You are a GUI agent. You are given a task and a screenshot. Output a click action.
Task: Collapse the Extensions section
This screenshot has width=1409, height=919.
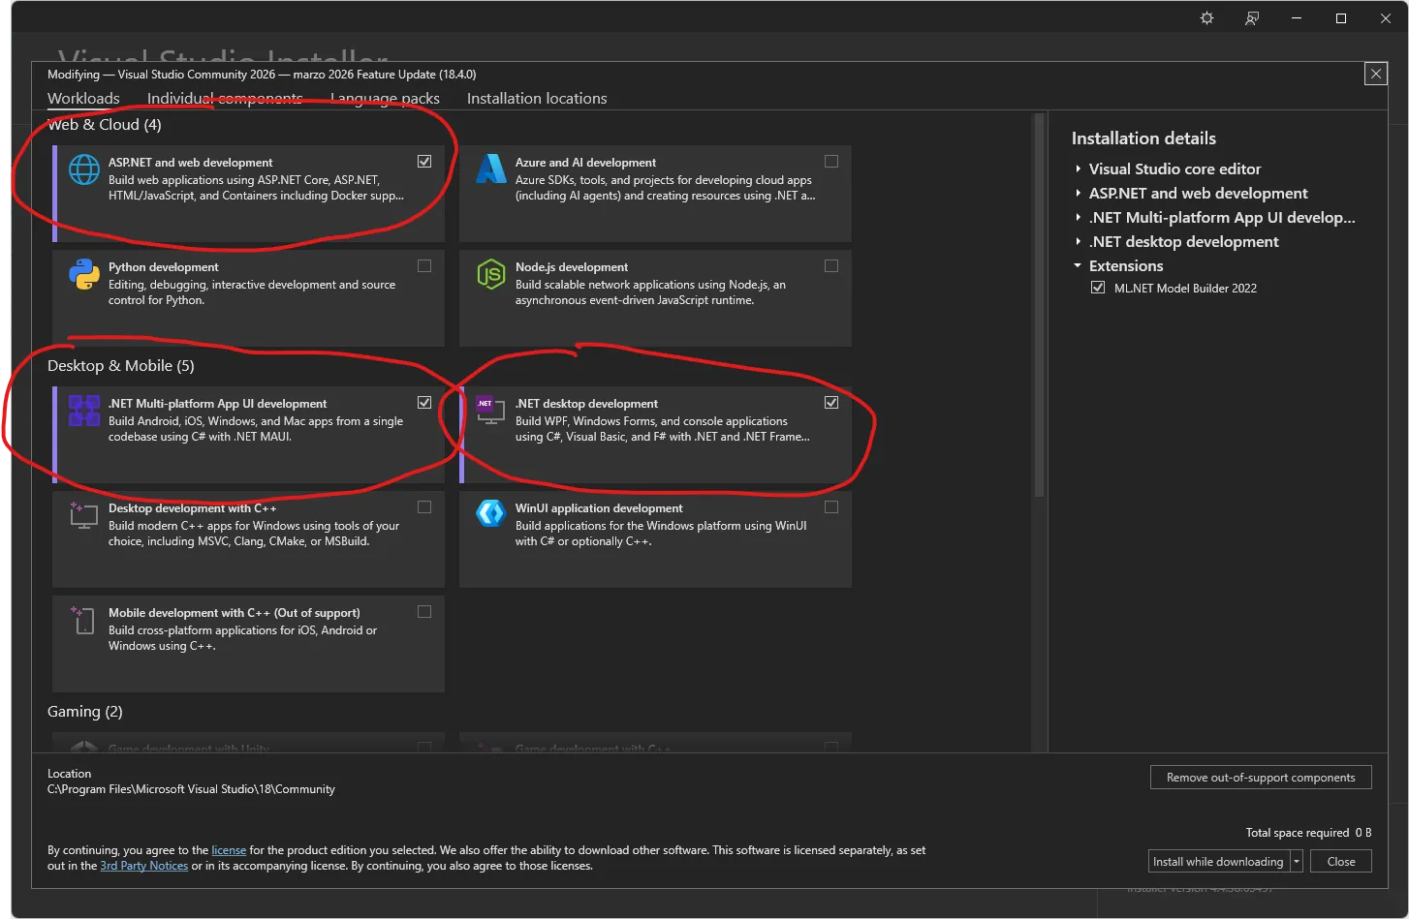[1078, 265]
